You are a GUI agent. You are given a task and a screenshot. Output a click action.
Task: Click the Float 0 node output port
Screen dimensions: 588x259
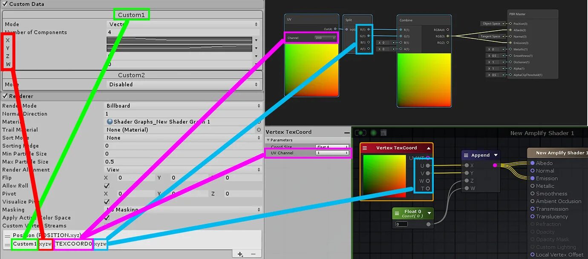coord(428,224)
